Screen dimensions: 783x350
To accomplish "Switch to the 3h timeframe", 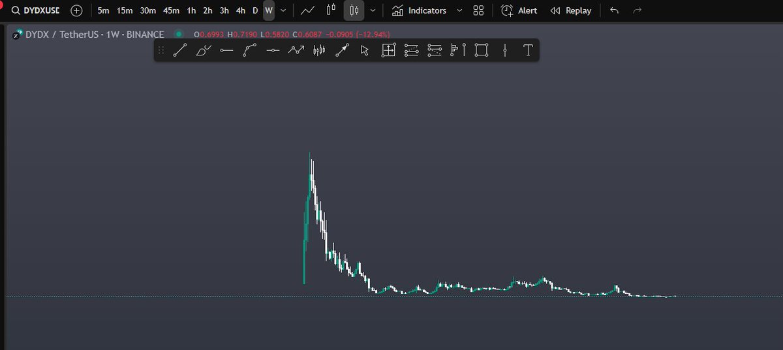I will coord(224,10).
